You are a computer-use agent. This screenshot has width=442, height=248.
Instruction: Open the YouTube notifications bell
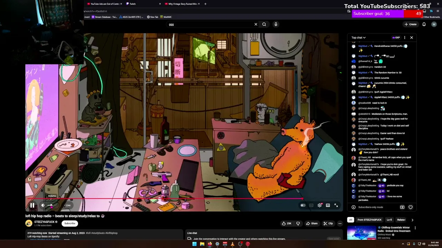(x=424, y=24)
